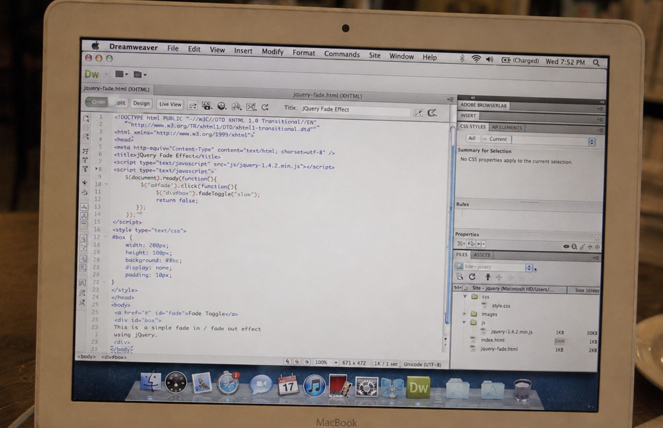Open System Preferences from the Dock

pos(366,387)
